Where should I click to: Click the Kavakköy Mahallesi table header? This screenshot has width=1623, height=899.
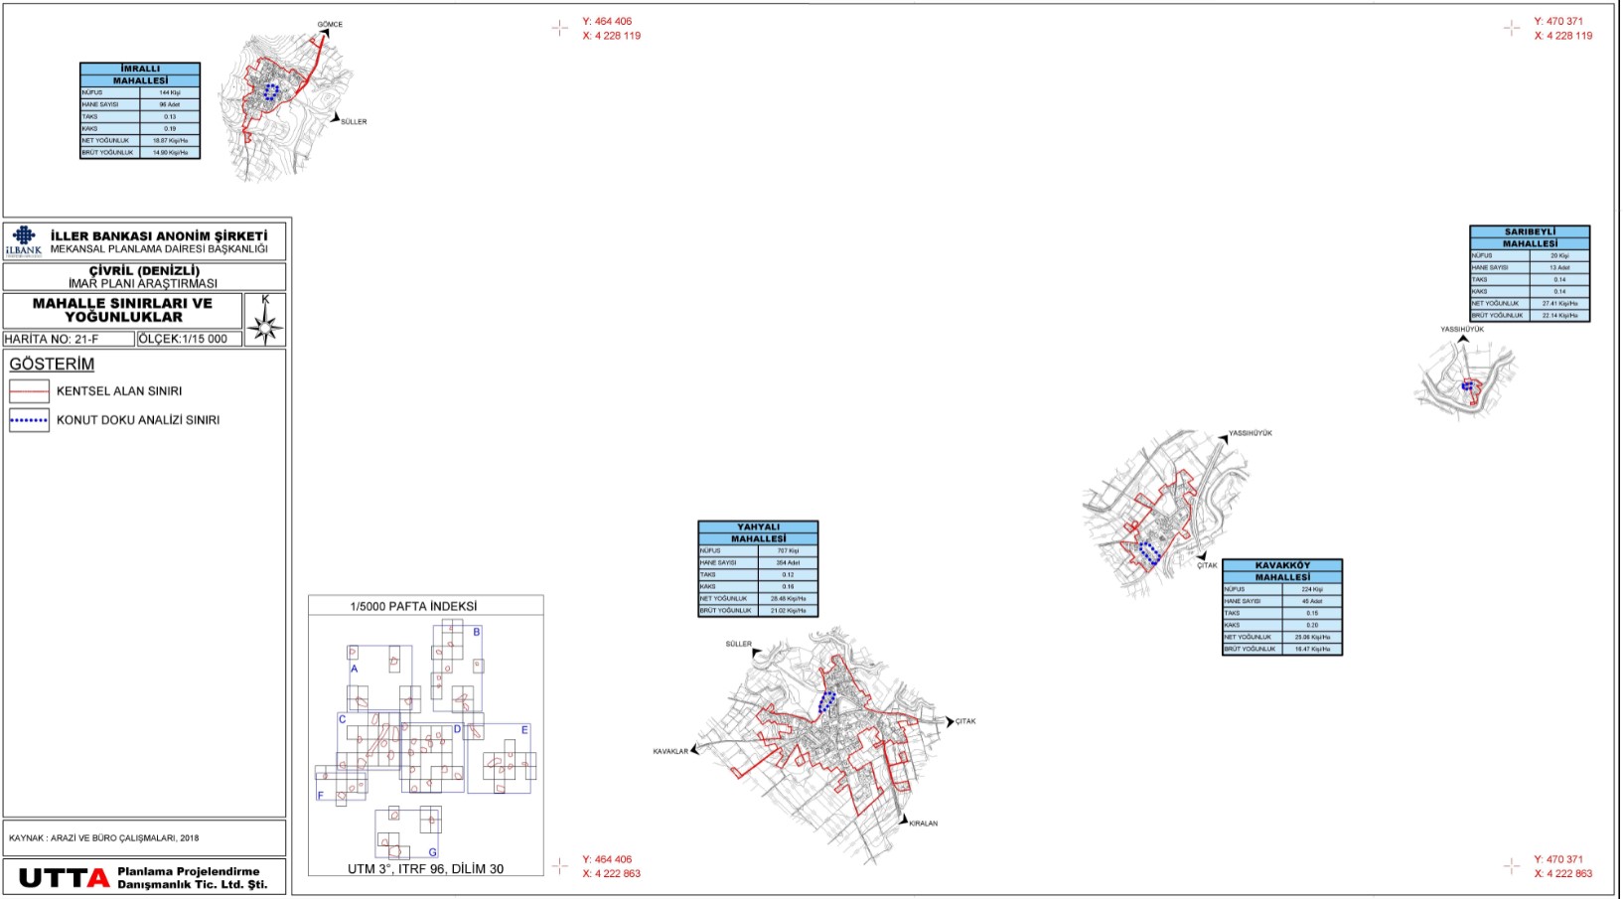coord(1282,571)
